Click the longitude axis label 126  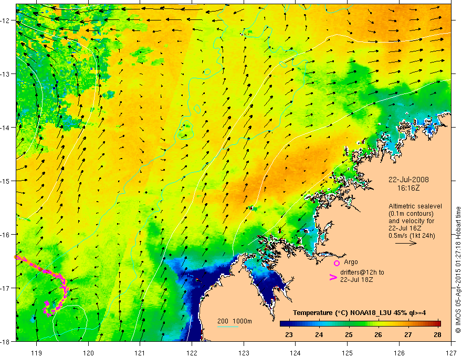pos(399,353)
